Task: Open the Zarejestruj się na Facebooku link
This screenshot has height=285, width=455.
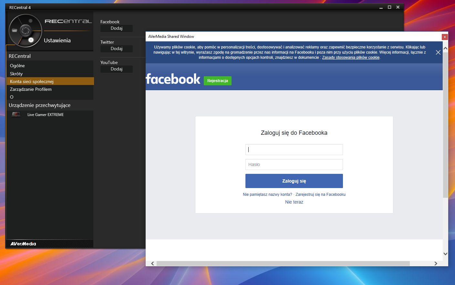Action: [320, 195]
